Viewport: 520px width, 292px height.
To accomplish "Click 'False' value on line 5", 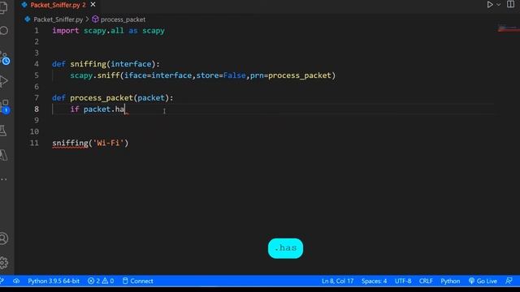I will coord(234,75).
